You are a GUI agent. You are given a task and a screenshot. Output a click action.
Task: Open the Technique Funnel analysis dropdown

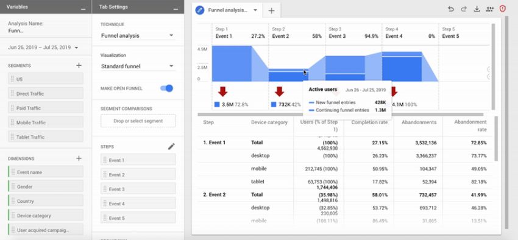click(138, 35)
